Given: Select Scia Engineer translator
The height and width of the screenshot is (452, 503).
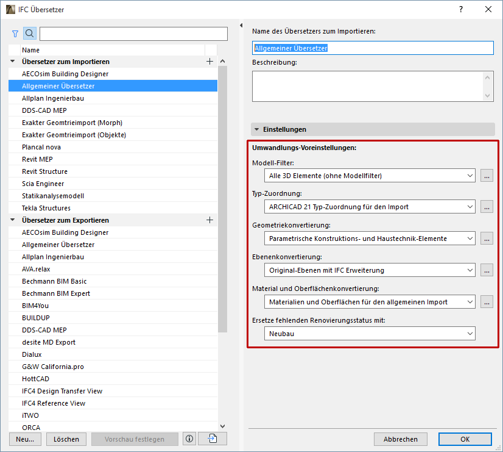Looking at the screenshot, I should [113, 184].
